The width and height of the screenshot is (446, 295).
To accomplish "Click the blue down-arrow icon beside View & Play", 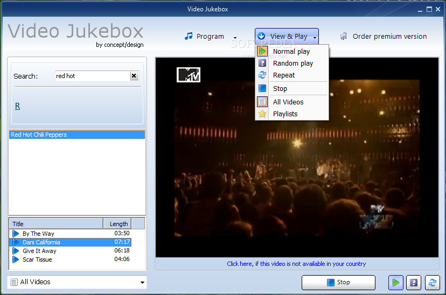I will (x=261, y=36).
